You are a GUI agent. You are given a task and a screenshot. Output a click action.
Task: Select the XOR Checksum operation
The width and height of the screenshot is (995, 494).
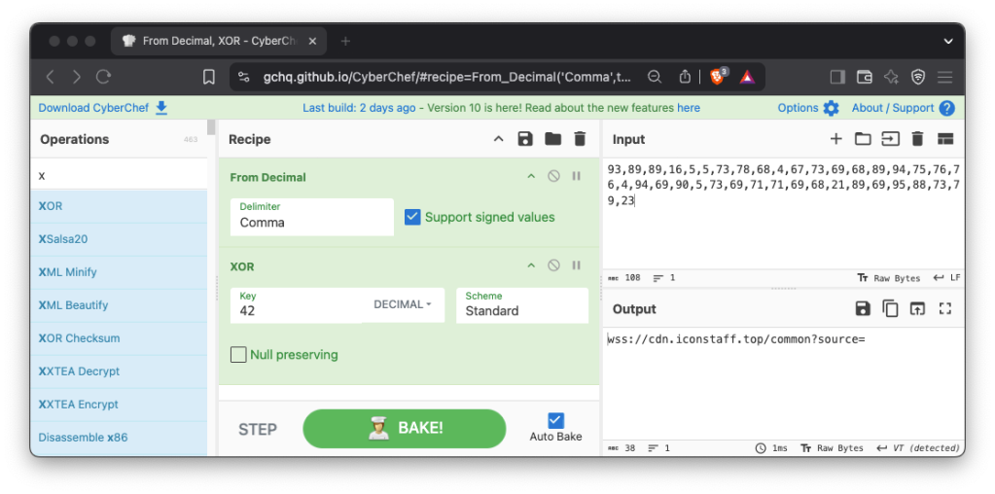tap(118, 338)
